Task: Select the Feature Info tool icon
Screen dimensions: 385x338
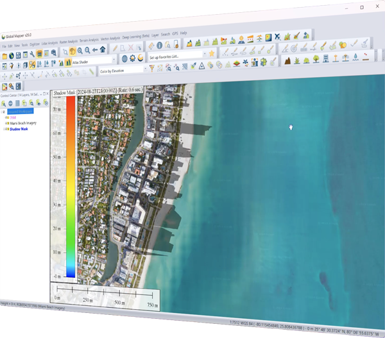Action: point(159,45)
